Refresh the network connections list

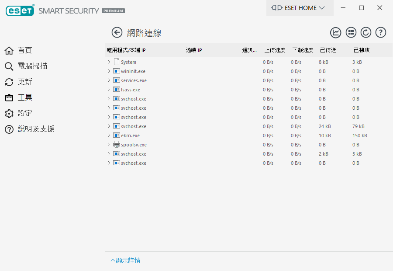[x=366, y=32]
